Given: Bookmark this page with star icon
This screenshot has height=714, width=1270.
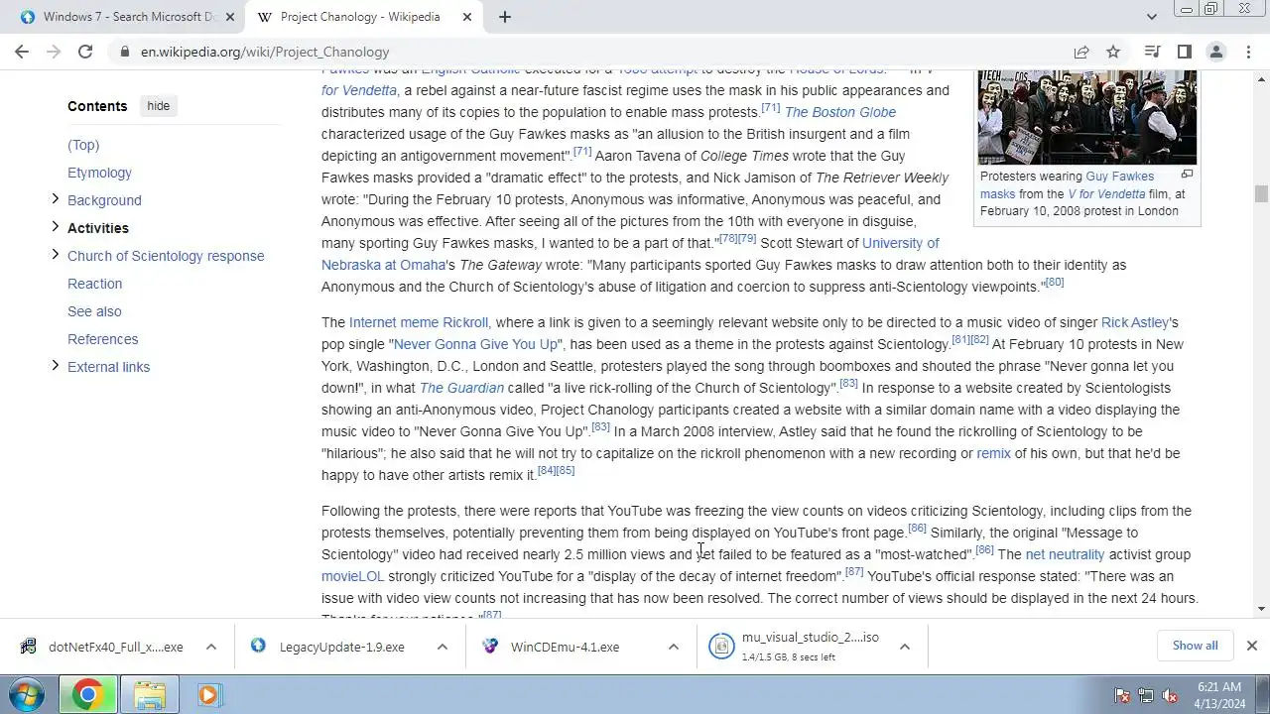Looking at the screenshot, I should (x=1113, y=52).
